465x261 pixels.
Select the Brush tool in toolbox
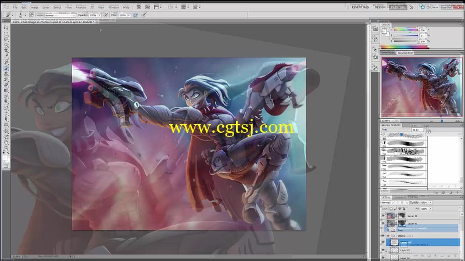[6, 68]
